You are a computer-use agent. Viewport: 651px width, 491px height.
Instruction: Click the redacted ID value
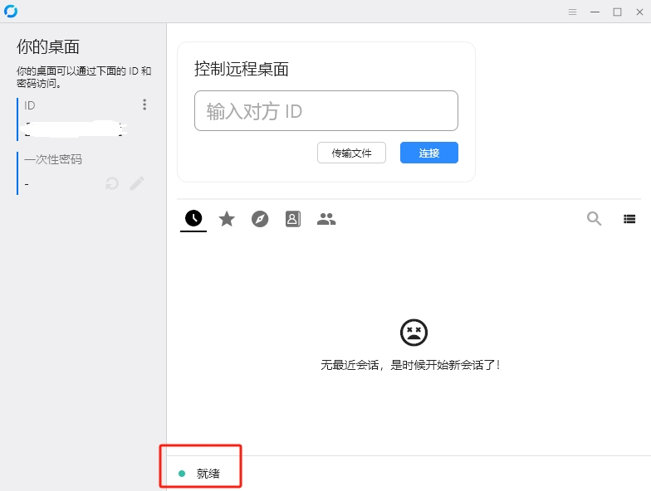point(76,129)
